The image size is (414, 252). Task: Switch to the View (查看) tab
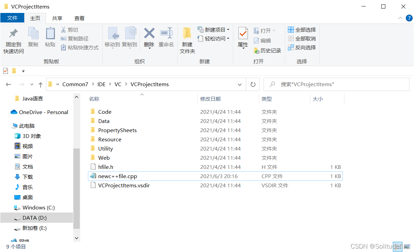click(x=79, y=18)
